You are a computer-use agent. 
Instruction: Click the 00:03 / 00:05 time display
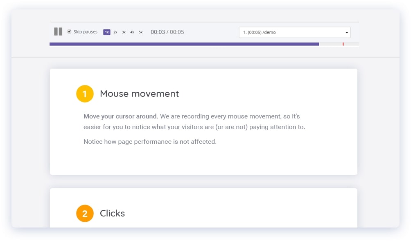(167, 32)
